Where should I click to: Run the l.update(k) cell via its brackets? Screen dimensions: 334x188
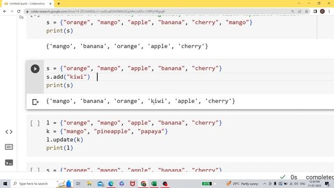tap(35, 123)
